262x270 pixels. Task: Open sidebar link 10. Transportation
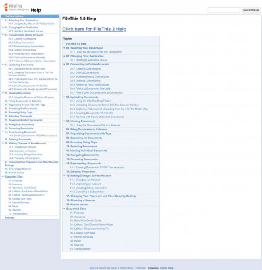(x=18, y=214)
